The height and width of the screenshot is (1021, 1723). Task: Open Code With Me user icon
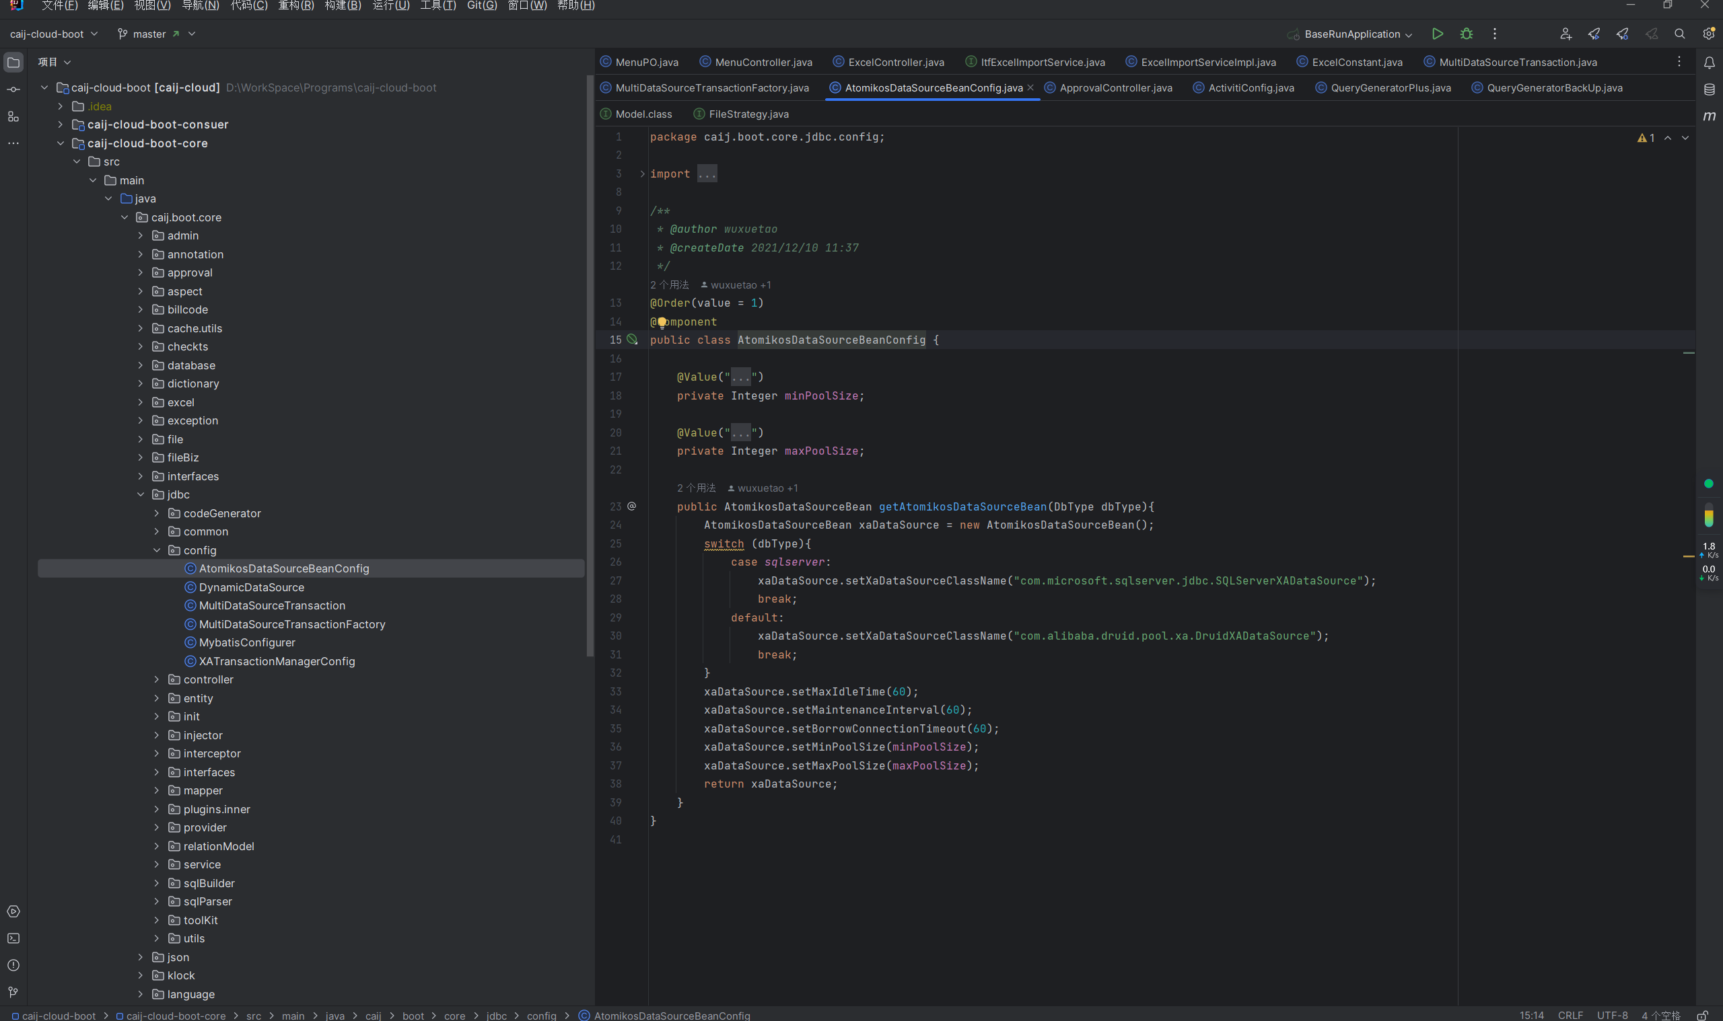pyautogui.click(x=1566, y=34)
